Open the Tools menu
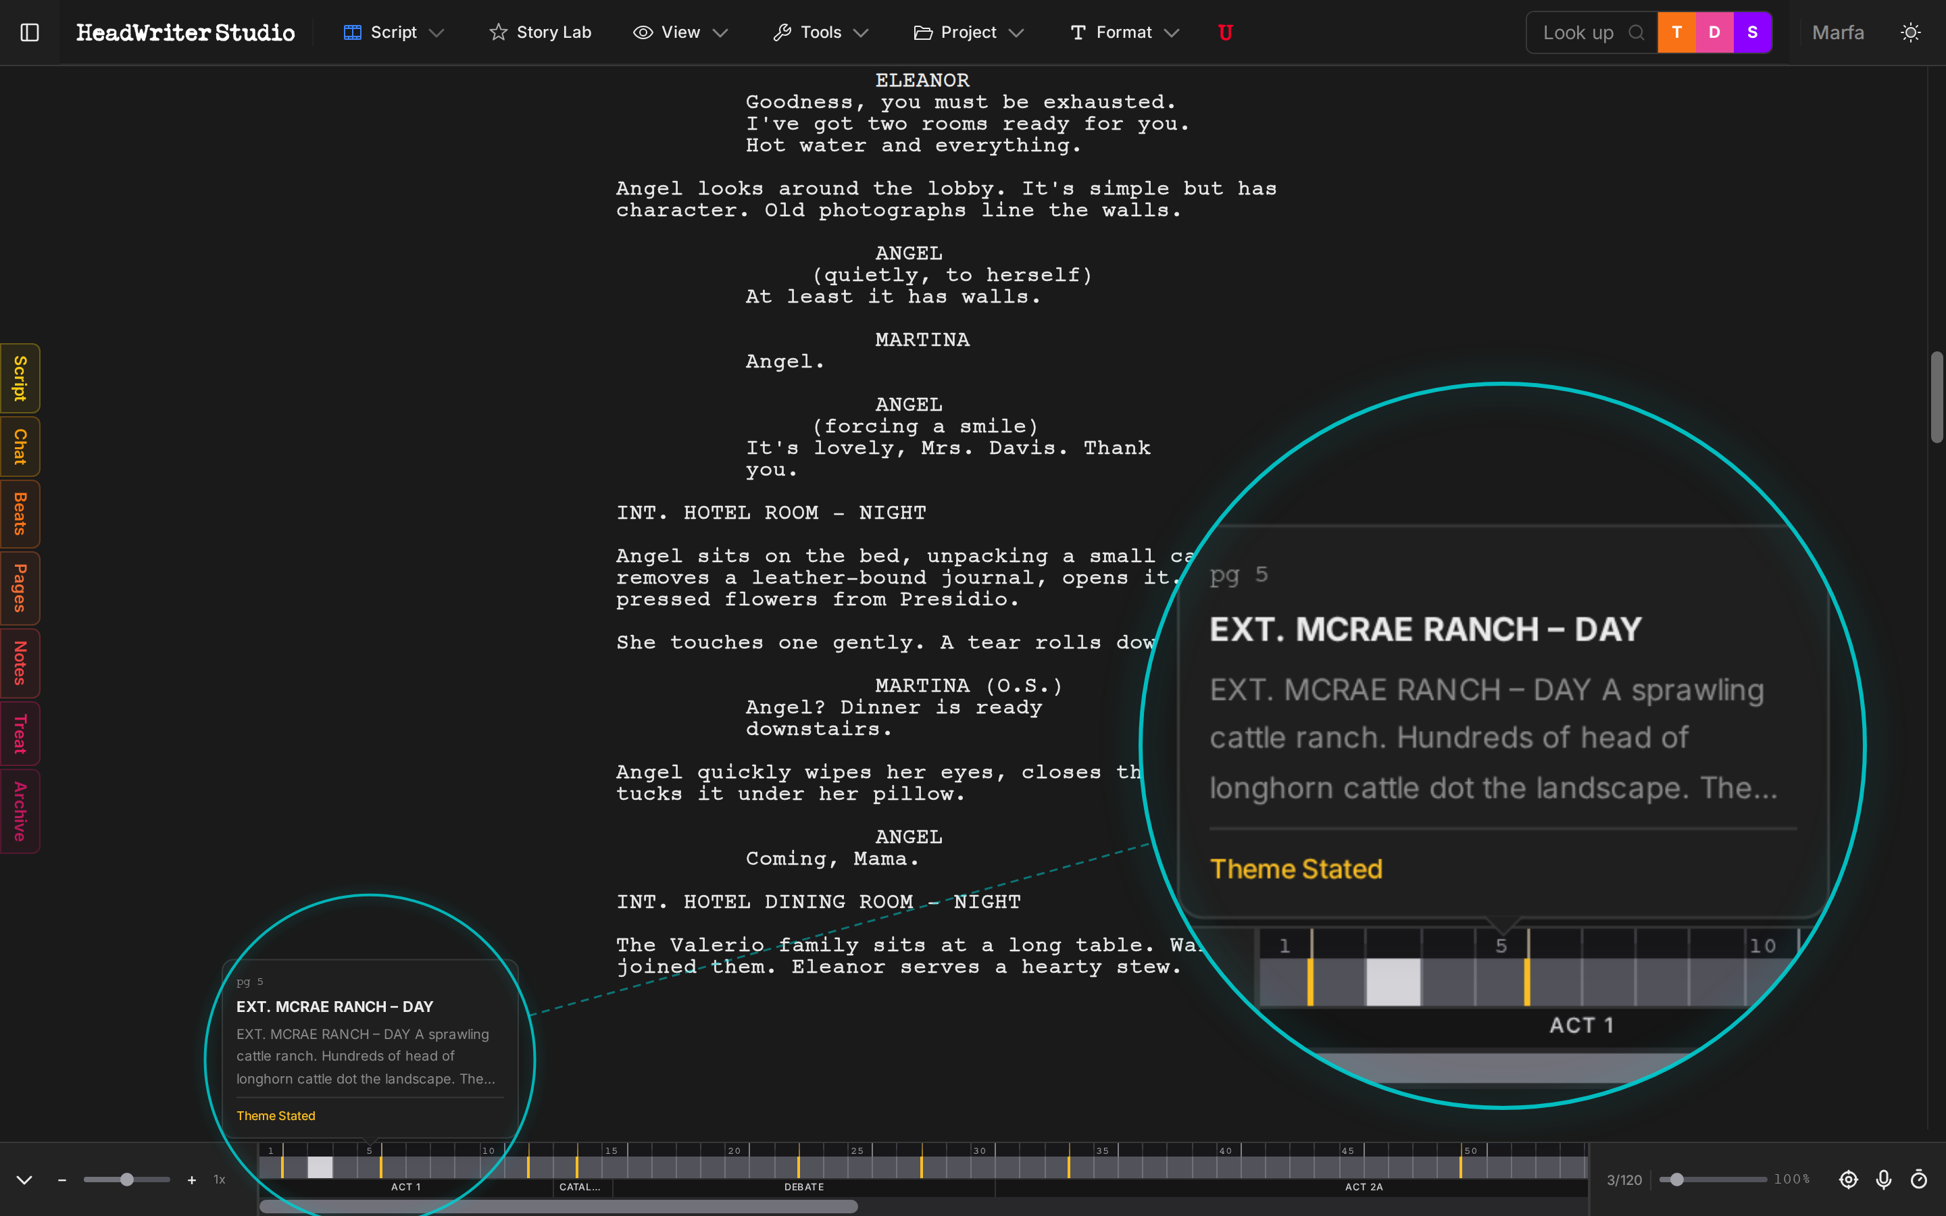Screen dimensions: 1946x1216 [820, 32]
